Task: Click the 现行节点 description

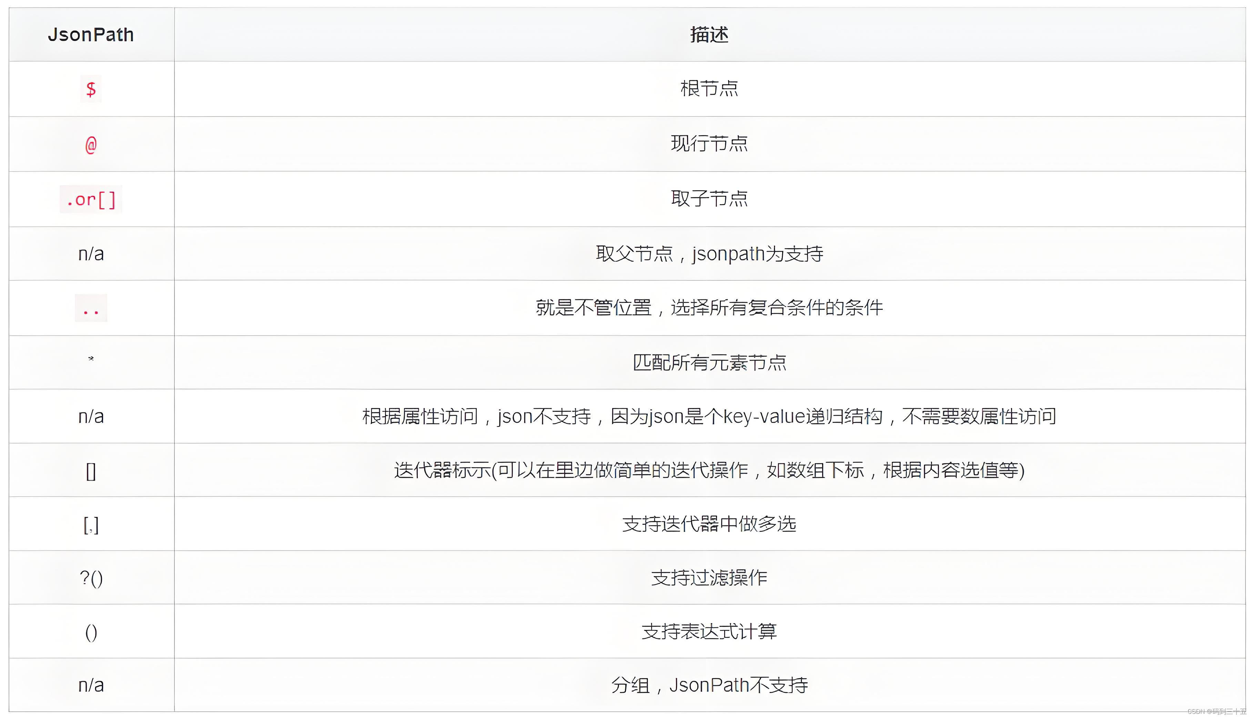Action: (709, 144)
